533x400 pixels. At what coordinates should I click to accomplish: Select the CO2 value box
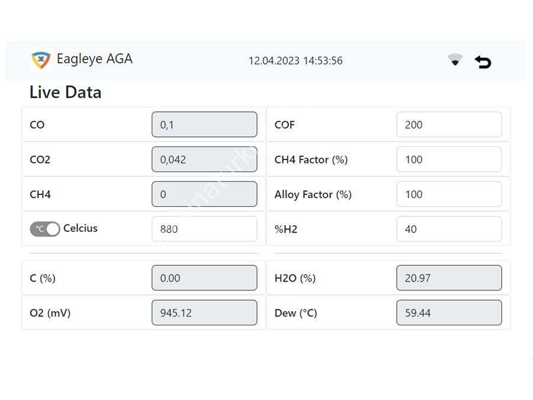(204, 159)
